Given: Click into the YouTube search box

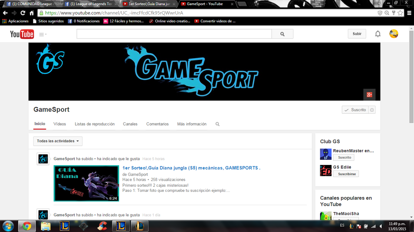Looking at the screenshot, I should (x=174, y=34).
